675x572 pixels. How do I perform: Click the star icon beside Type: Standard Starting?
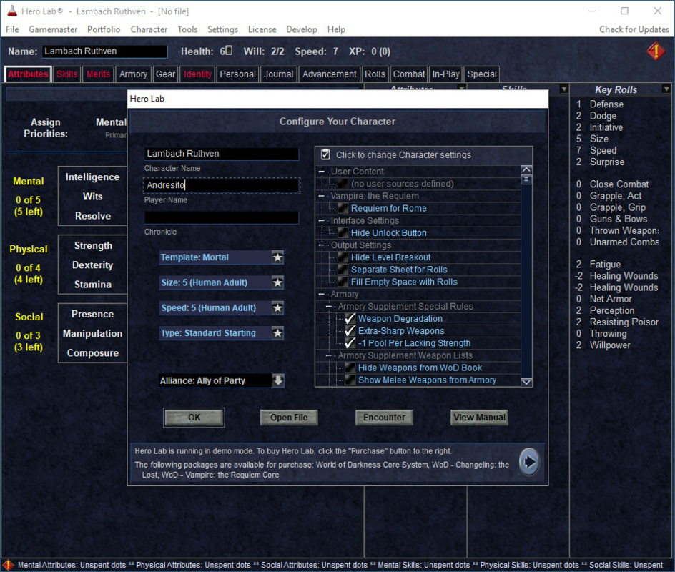coord(277,333)
